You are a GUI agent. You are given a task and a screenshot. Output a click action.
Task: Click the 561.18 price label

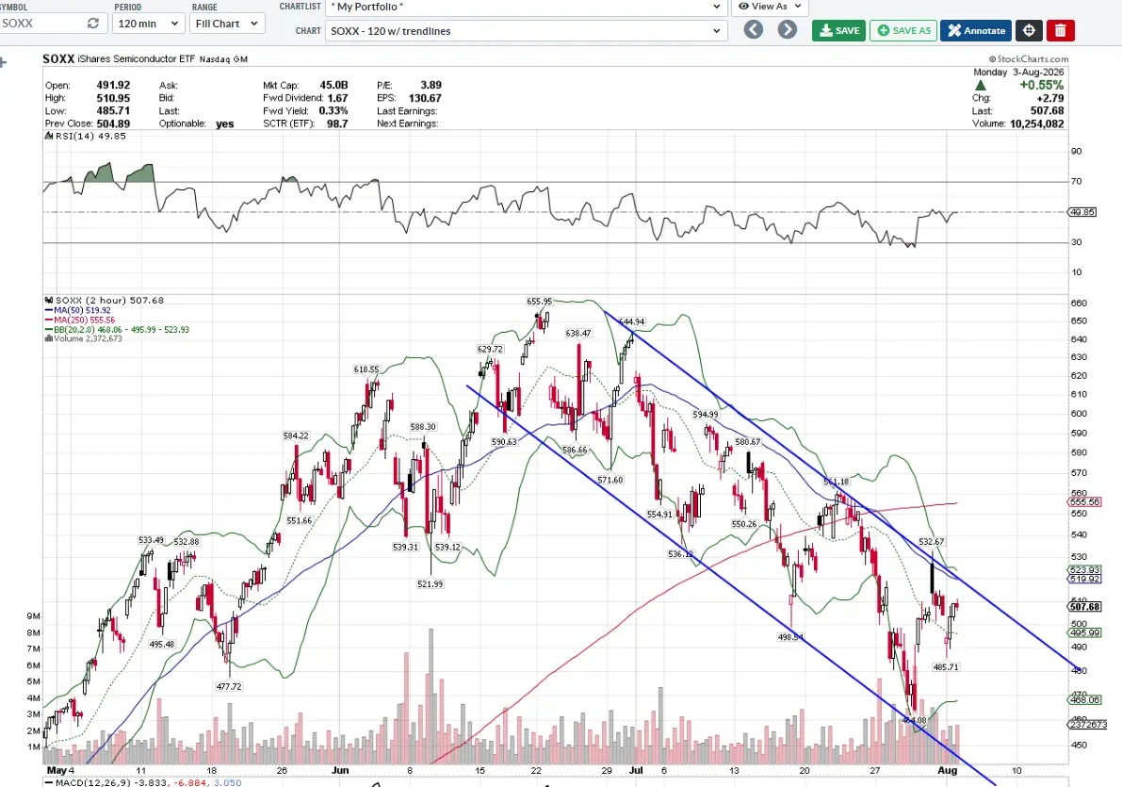click(x=836, y=482)
